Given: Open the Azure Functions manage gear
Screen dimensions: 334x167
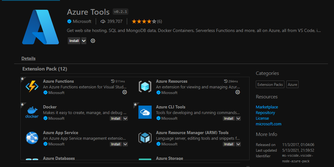Looking at the screenshot, I should tap(125, 92).
